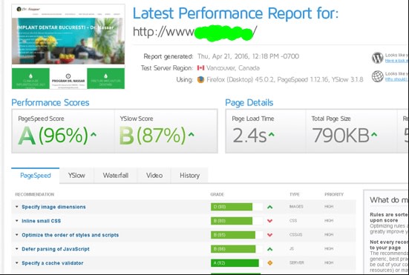This screenshot has height=275, width=409.
Task: Click the Specify image dimensions link text
Action: [x=53, y=207]
